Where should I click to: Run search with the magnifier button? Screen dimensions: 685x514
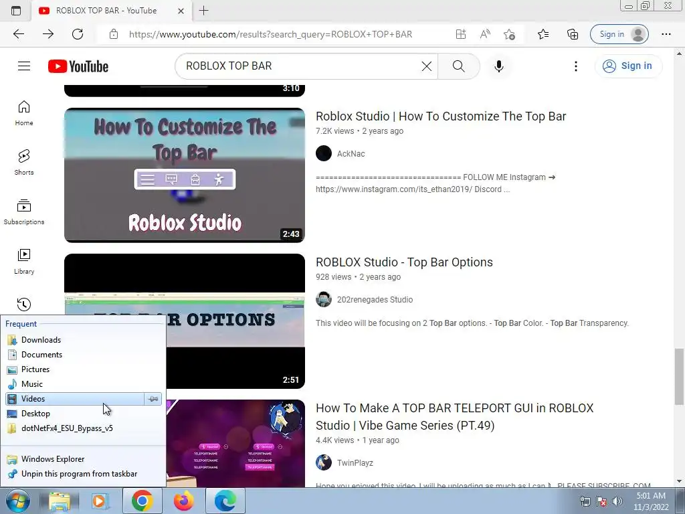(x=458, y=66)
